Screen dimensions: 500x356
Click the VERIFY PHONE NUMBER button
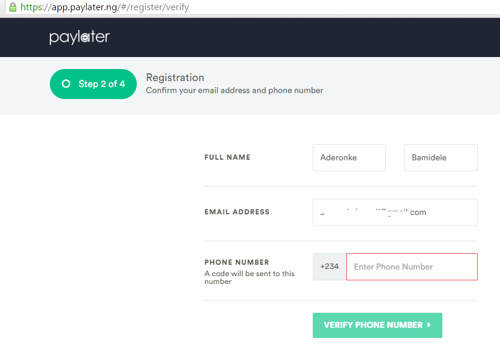(x=377, y=325)
